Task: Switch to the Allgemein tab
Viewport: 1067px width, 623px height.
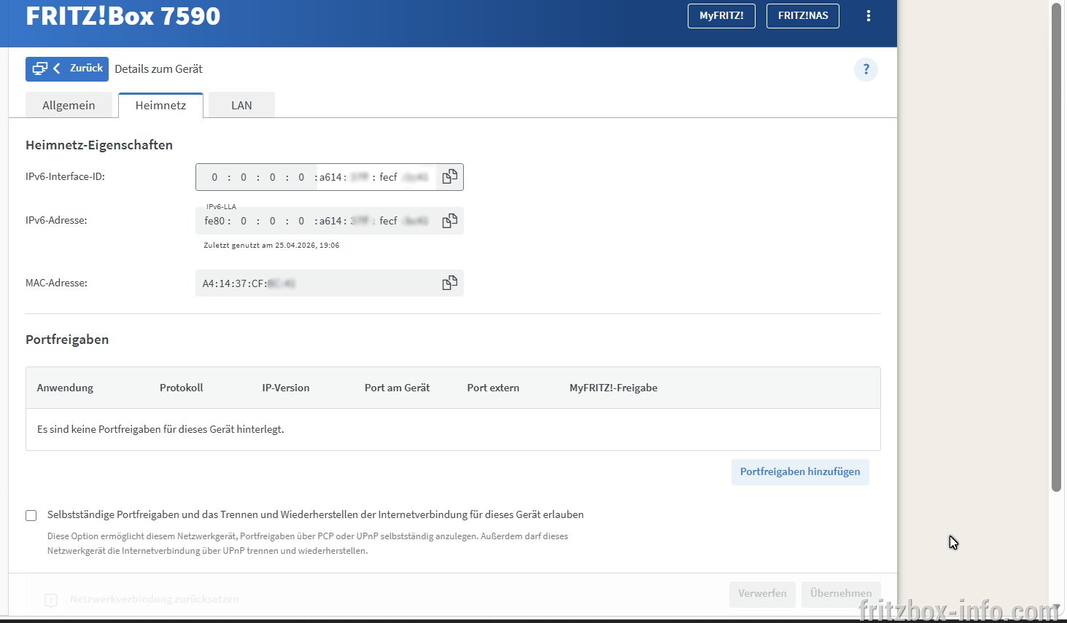Action: (69, 105)
